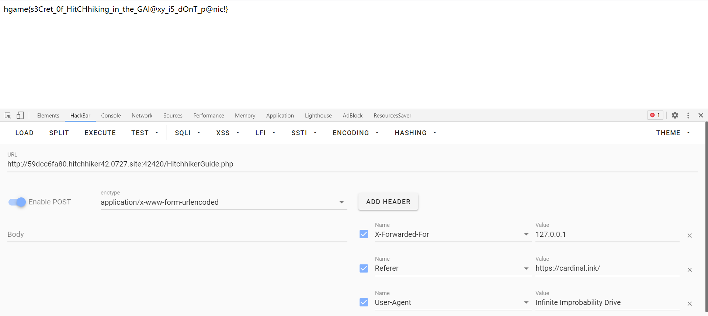The width and height of the screenshot is (708, 316).
Task: Open DevTools three-dot more options menu
Action: pyautogui.click(x=688, y=115)
